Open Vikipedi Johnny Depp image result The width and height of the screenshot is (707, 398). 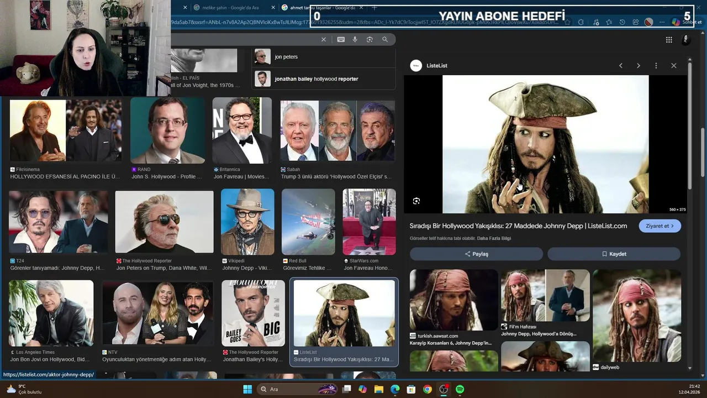[x=247, y=222]
